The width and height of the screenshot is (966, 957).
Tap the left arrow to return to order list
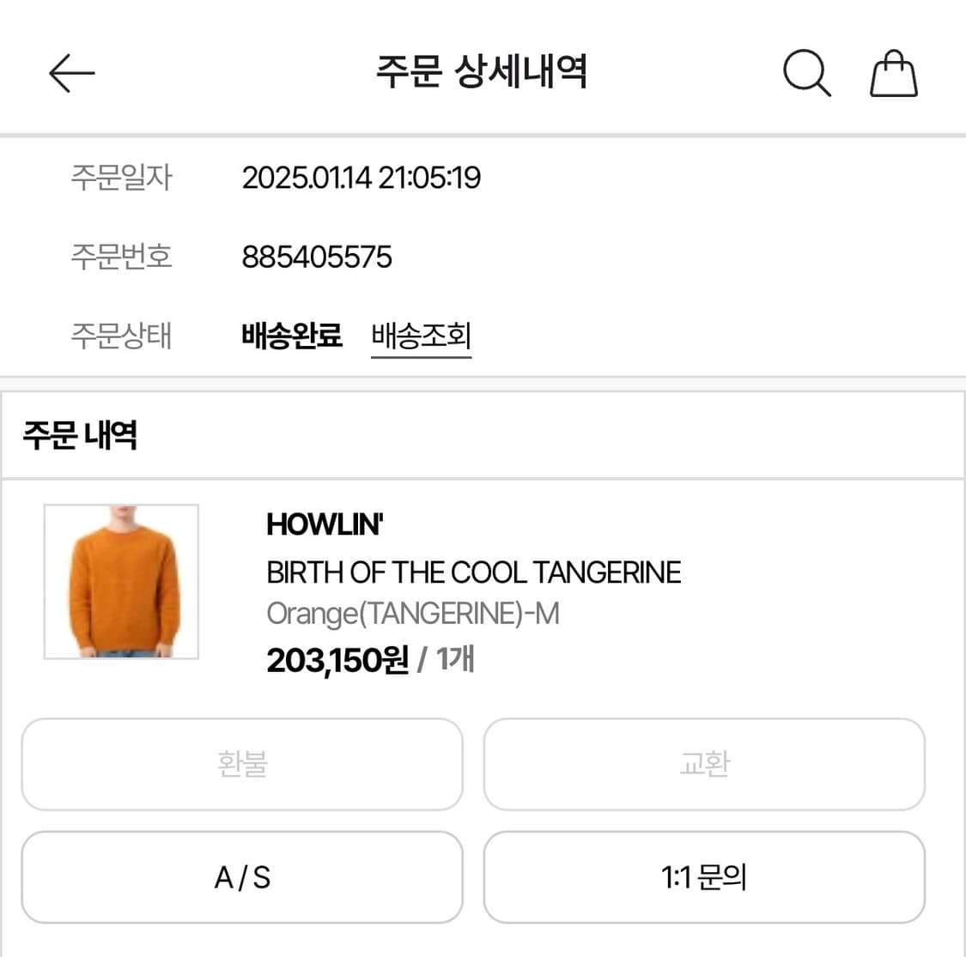71,73
